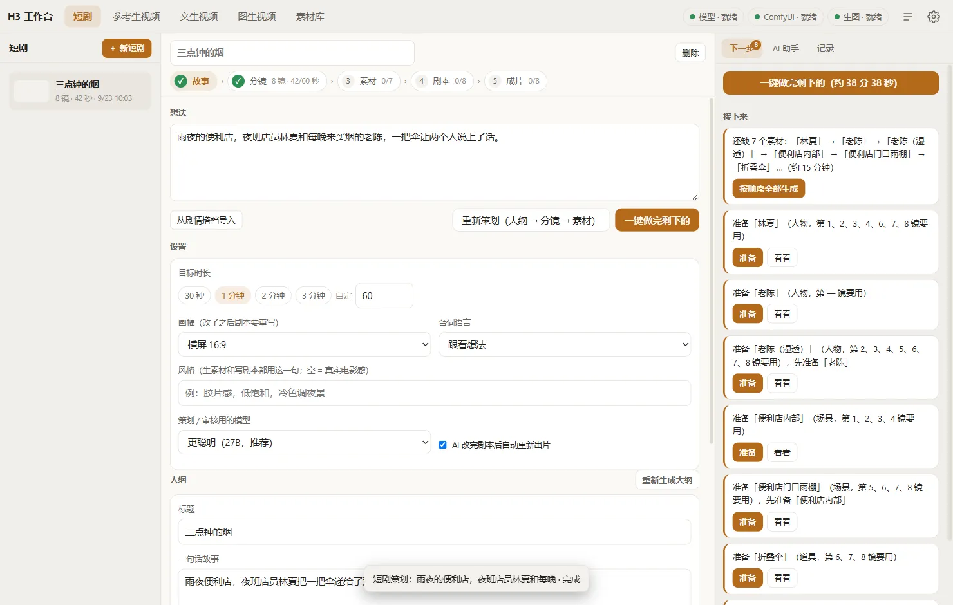Click into the 想法 text area

pos(435,162)
